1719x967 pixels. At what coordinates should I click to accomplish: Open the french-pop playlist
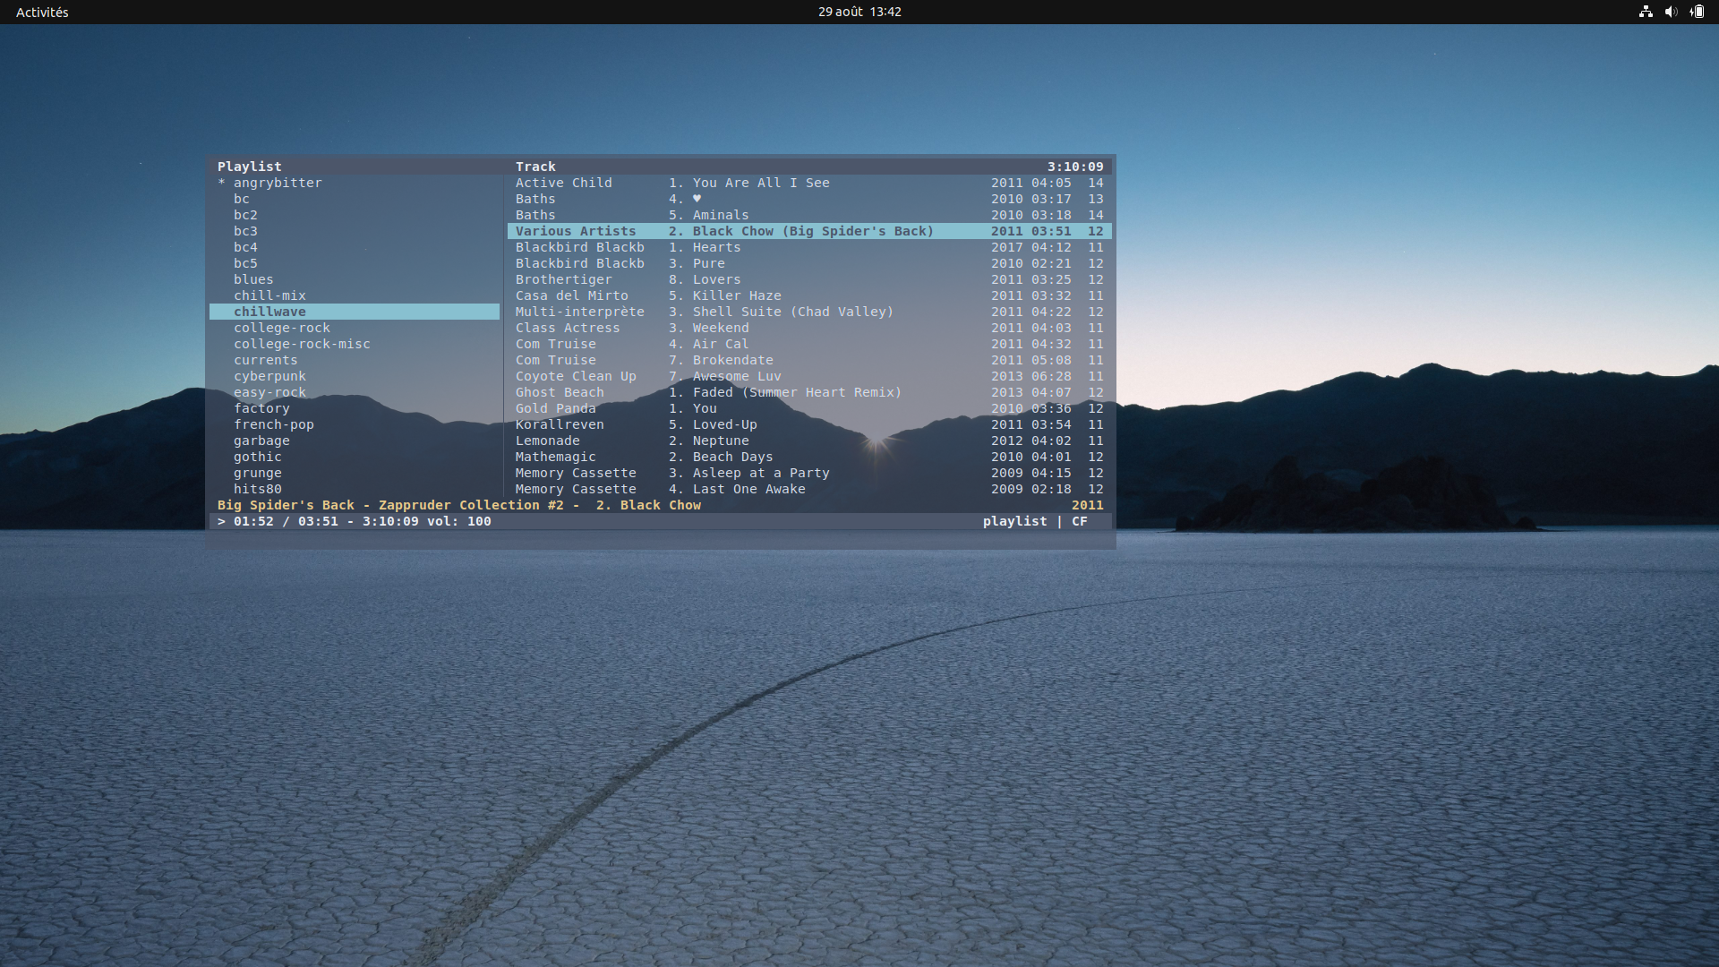273,424
